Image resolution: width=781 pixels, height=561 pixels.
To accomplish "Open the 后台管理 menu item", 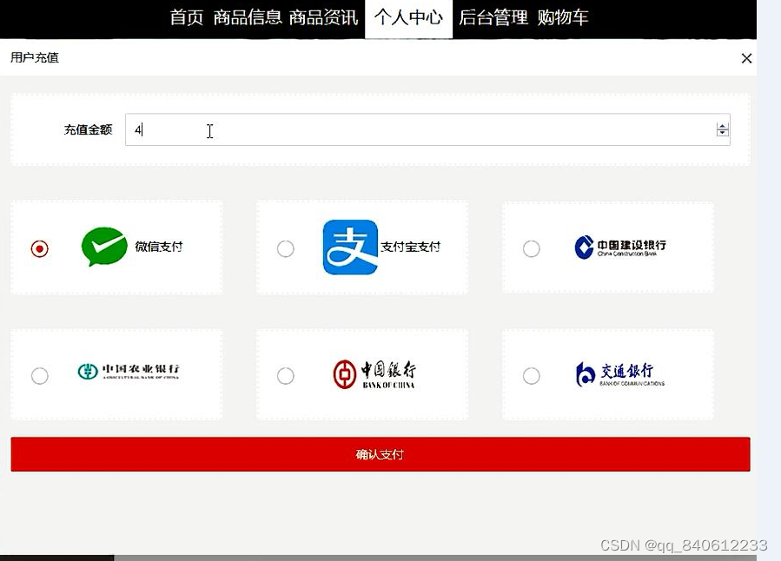I will point(493,17).
